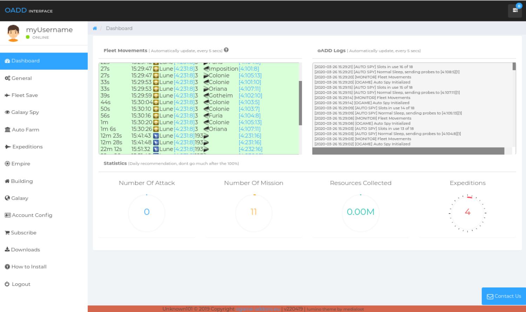Click the home icon in breadcrumb
Viewport: 526px width, 312px height.
pyautogui.click(x=95, y=28)
